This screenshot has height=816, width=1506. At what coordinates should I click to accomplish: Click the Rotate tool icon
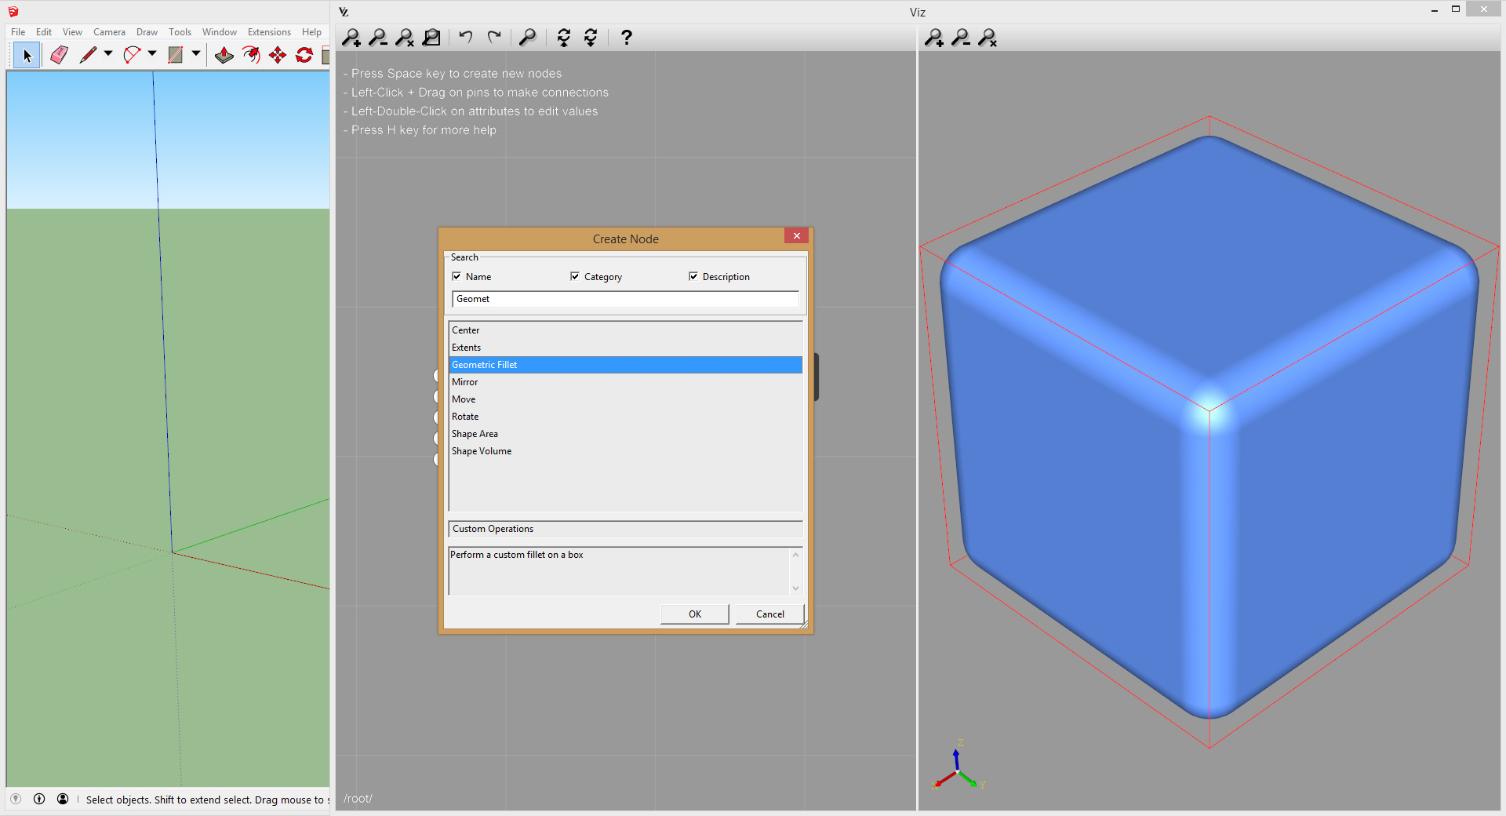pyautogui.click(x=304, y=55)
